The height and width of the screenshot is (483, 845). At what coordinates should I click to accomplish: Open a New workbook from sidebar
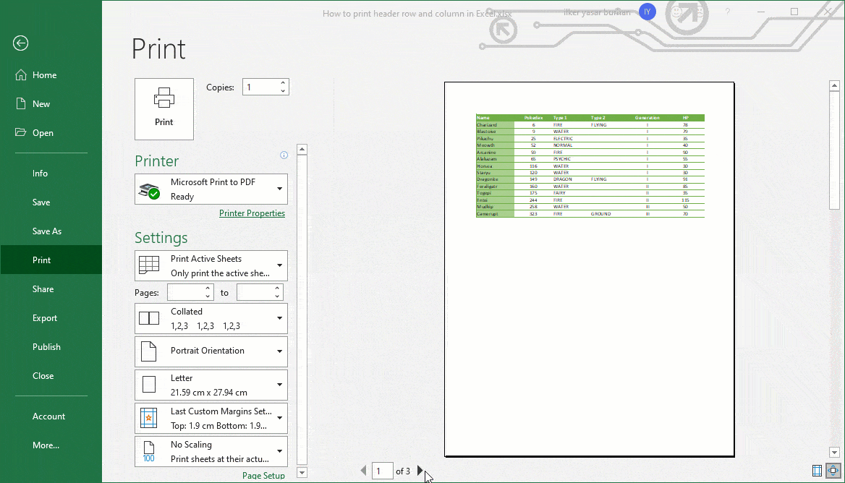(41, 103)
